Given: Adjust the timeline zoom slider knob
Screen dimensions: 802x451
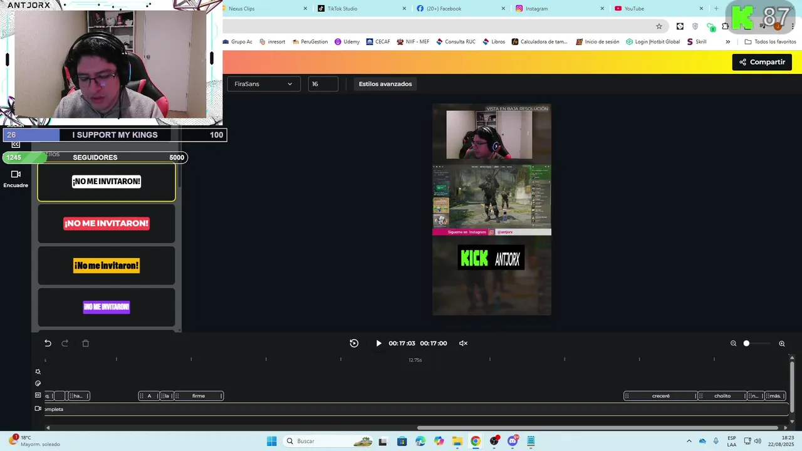Looking at the screenshot, I should click(x=746, y=343).
